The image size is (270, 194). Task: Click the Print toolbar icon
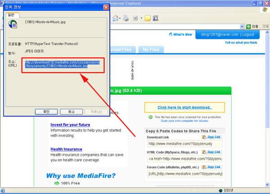126,18
